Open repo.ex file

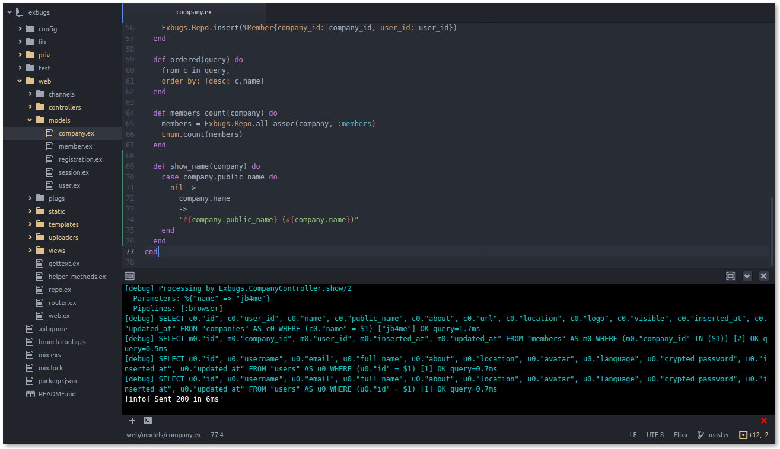point(60,290)
